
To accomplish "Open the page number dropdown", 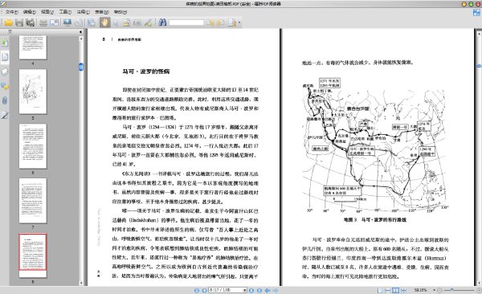I will pyautogui.click(x=245, y=290).
